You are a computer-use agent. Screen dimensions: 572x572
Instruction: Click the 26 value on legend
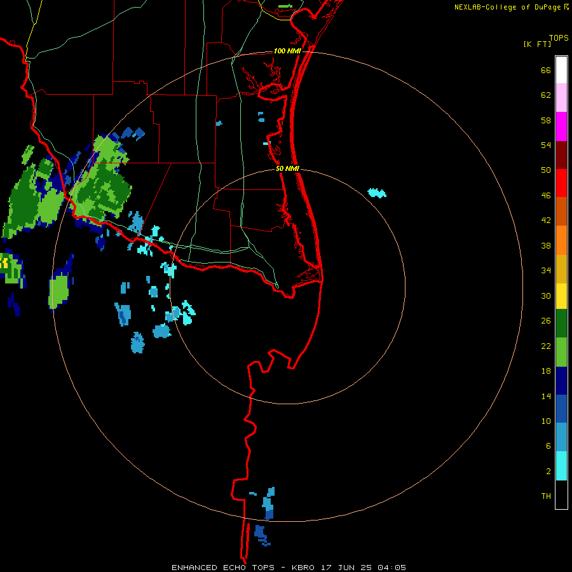546,321
